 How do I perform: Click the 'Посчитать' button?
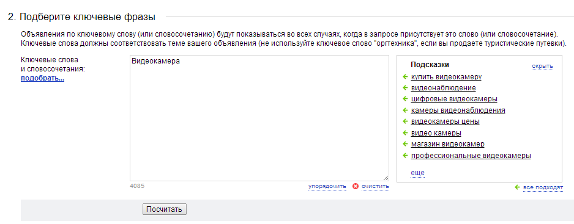(x=165, y=209)
